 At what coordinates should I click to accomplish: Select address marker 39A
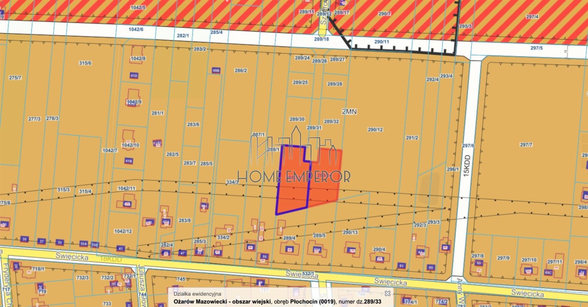pos(83,244)
